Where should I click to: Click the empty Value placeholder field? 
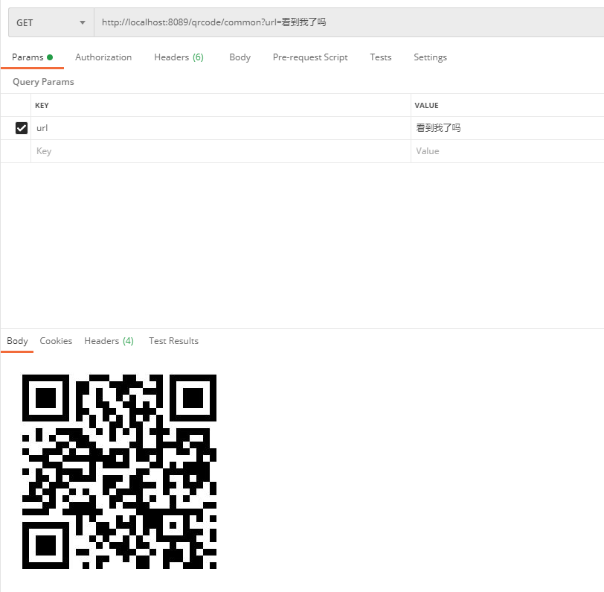507,151
